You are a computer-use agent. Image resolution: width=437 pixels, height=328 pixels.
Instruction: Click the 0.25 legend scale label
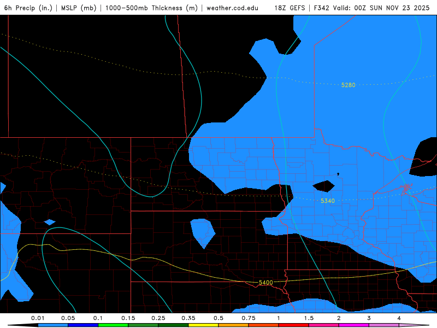click(x=158, y=318)
